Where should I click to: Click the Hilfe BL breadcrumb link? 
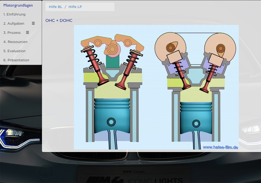pos(55,7)
